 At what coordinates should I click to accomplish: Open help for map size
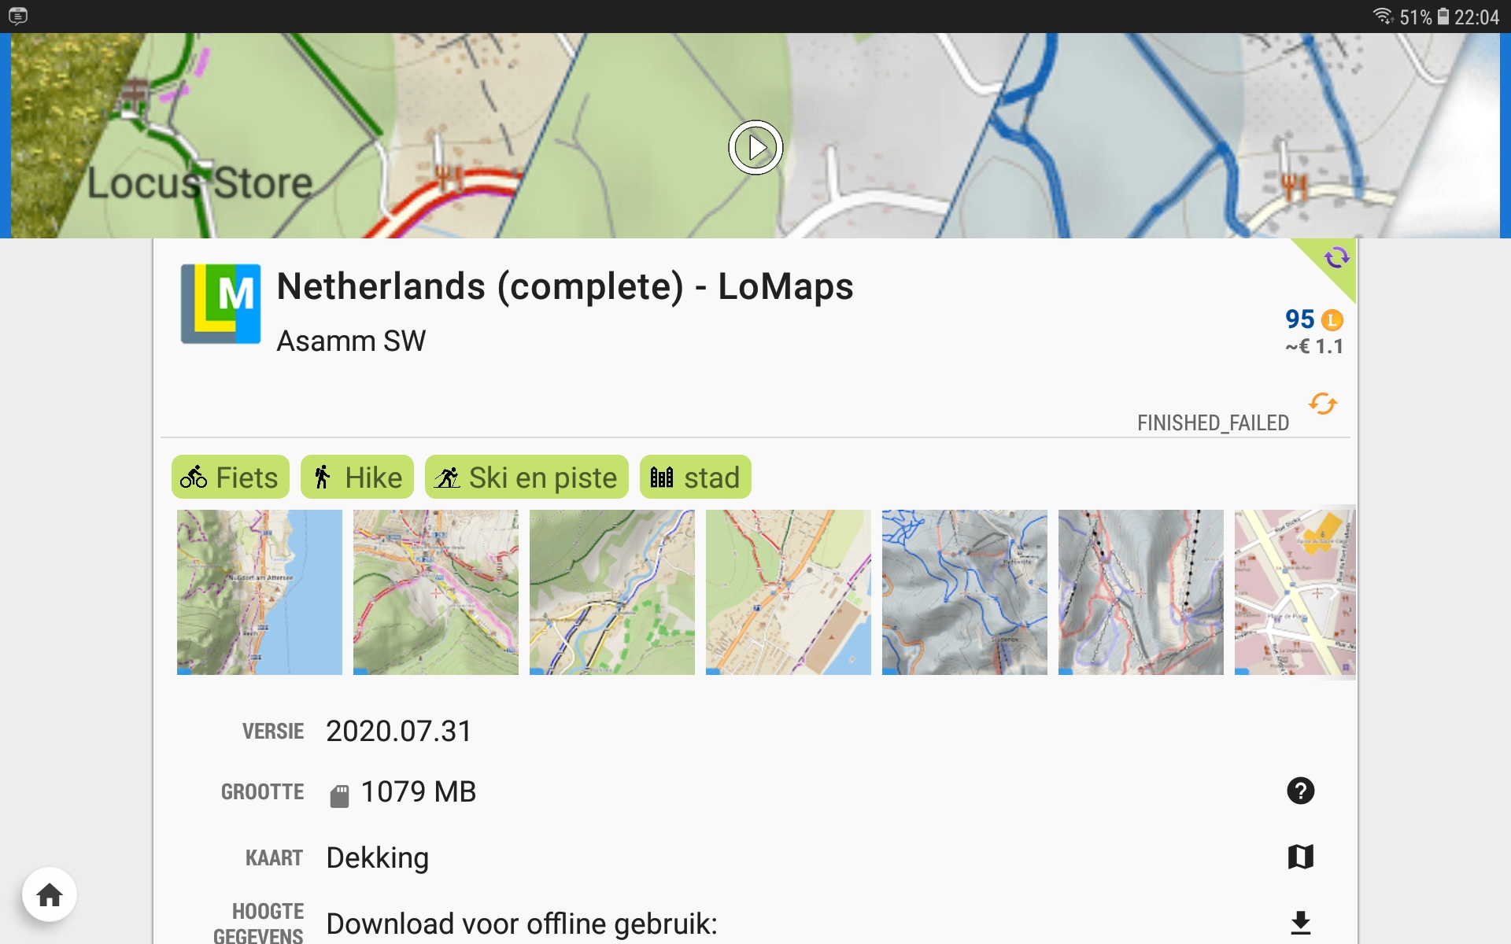(1300, 791)
